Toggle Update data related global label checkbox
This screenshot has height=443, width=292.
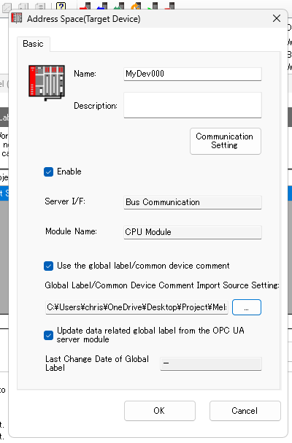pyautogui.click(x=48, y=335)
